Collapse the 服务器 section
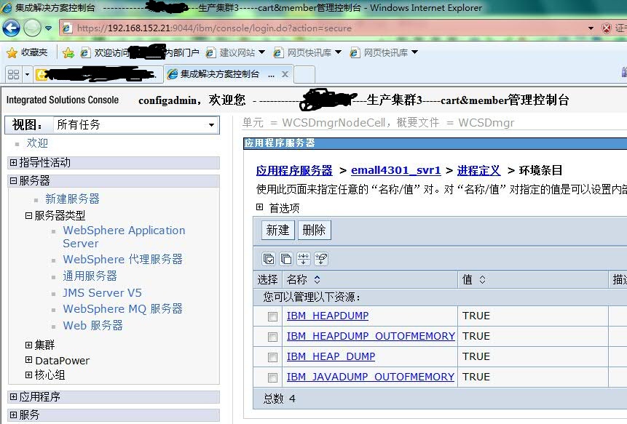Image resolution: width=627 pixels, height=424 pixels. (x=14, y=181)
